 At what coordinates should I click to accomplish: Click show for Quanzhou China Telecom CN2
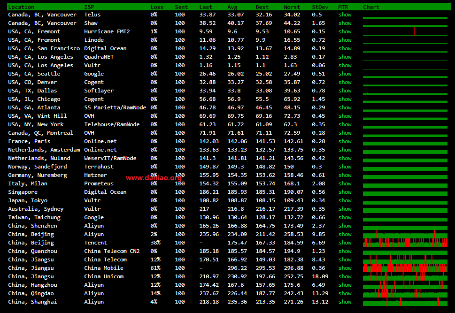point(345,251)
